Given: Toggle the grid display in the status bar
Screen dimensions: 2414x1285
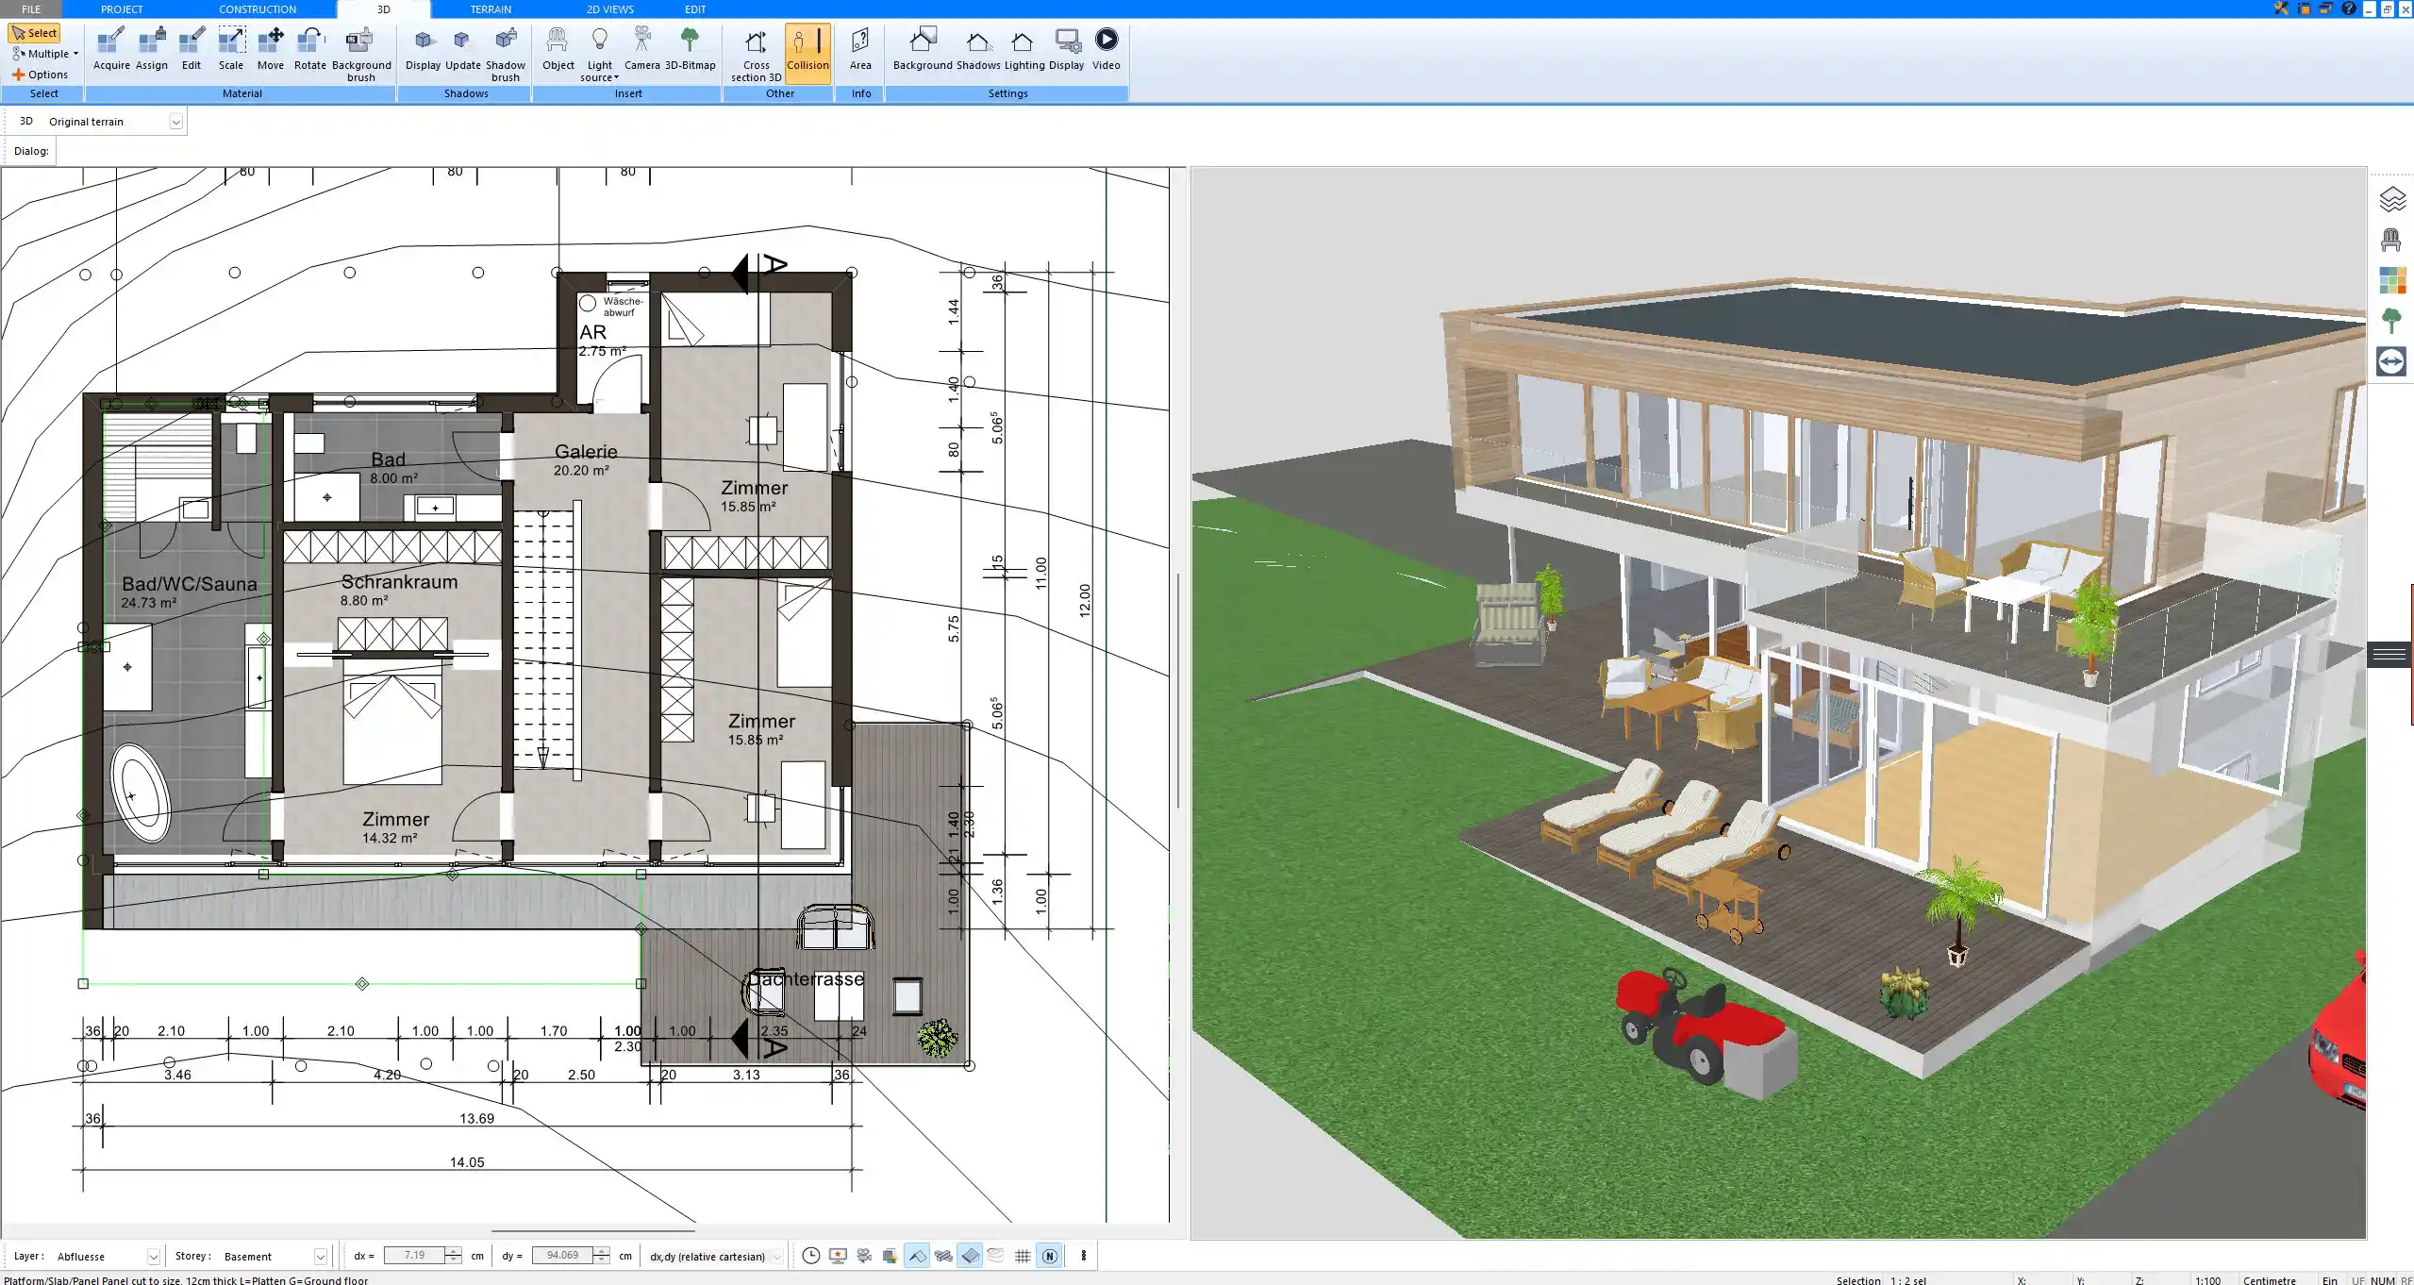Looking at the screenshot, I should 1024,1256.
